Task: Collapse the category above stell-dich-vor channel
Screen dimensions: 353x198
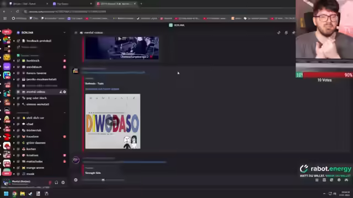Action: pos(65,113)
